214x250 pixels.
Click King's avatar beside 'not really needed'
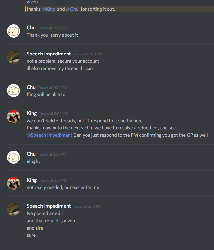click(x=14, y=183)
